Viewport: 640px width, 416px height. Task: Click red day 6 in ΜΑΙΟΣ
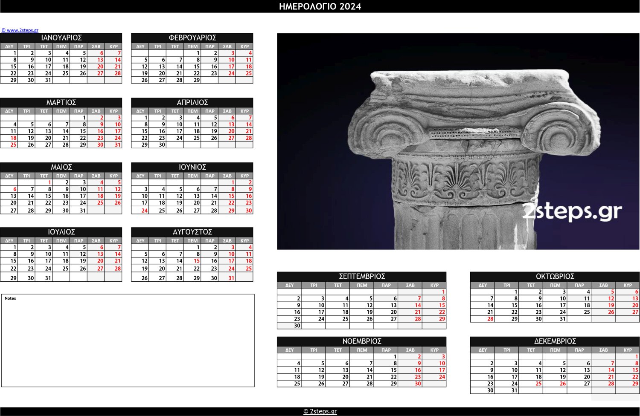[9, 189]
